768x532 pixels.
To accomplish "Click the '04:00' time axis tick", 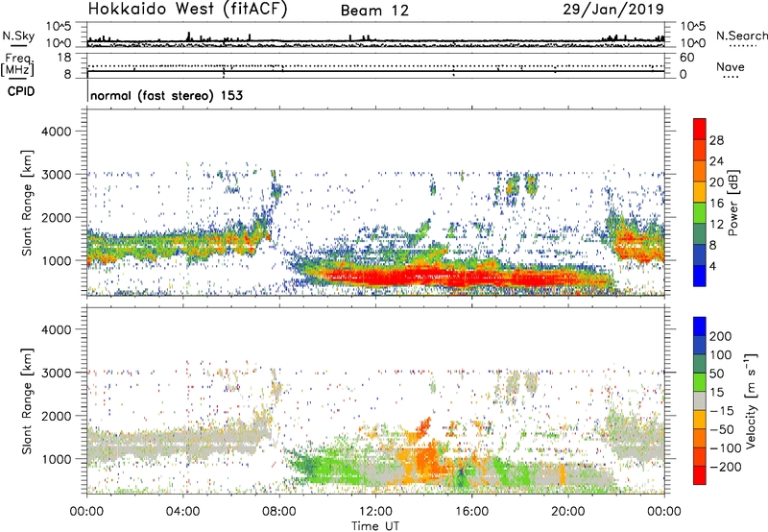I will coord(182,512).
